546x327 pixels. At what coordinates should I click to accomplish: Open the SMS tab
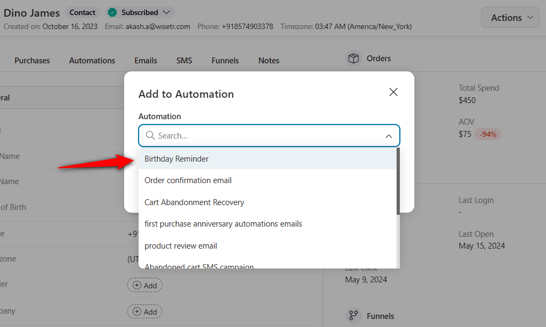[184, 61]
